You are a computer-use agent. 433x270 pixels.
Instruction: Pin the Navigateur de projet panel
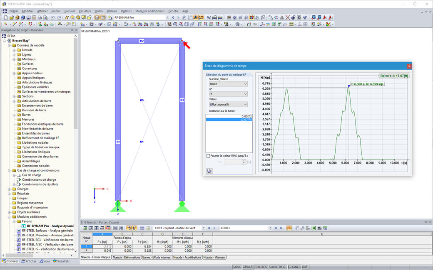[x=71, y=30]
